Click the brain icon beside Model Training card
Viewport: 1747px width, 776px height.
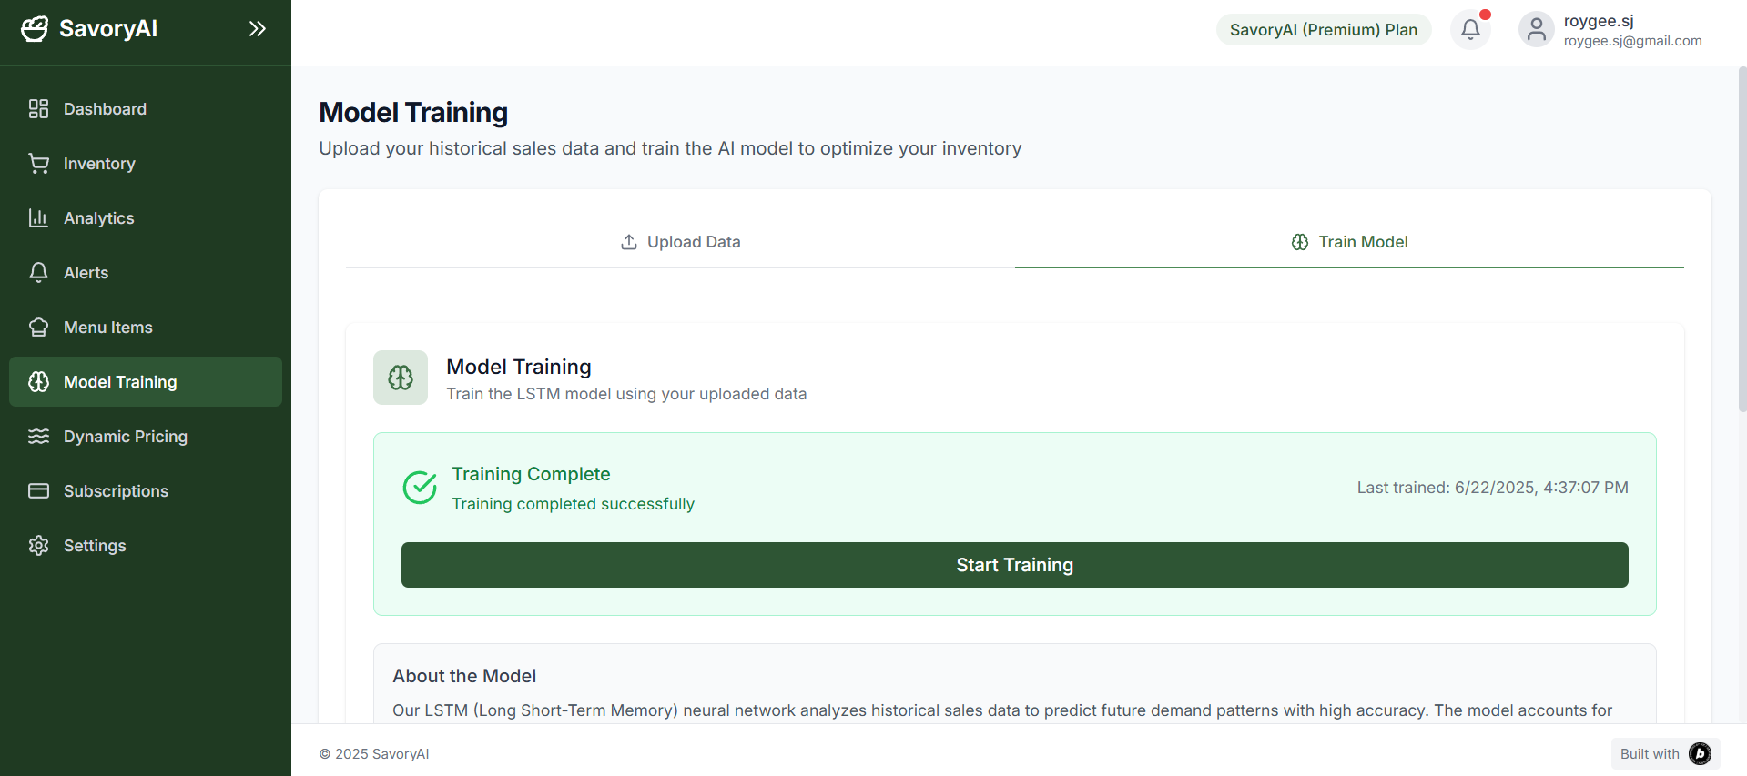401,378
